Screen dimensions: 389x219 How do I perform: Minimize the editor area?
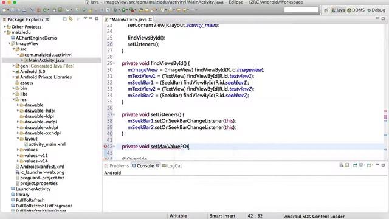point(377,18)
